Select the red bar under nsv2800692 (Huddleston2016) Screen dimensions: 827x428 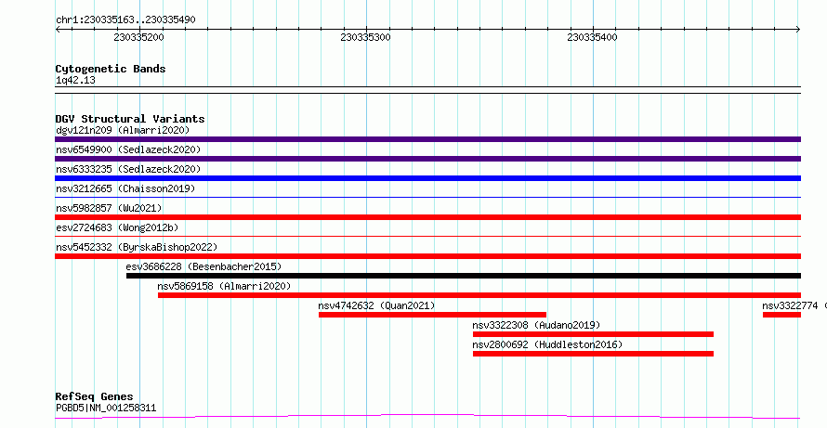coord(594,354)
